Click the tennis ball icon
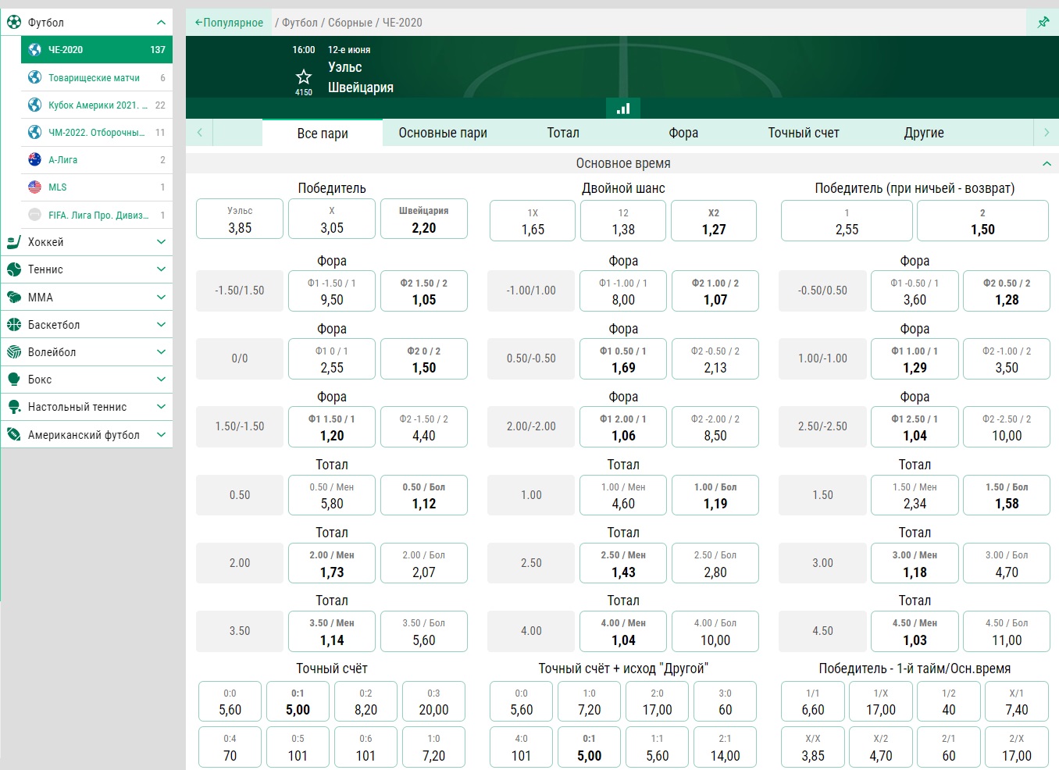This screenshot has height=770, width=1059. (14, 269)
